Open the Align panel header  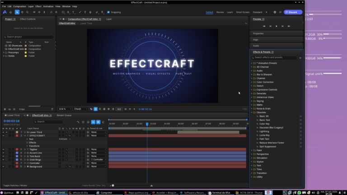(x=277, y=40)
